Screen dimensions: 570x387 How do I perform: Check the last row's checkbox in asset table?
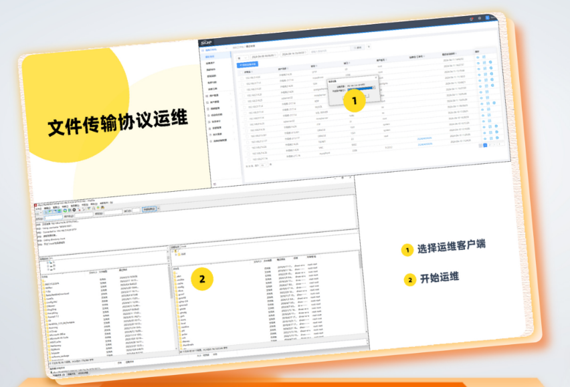245,158
